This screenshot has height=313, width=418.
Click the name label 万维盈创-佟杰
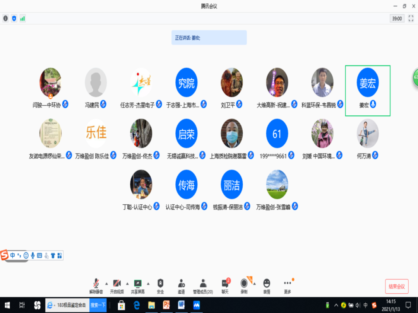click(137, 156)
